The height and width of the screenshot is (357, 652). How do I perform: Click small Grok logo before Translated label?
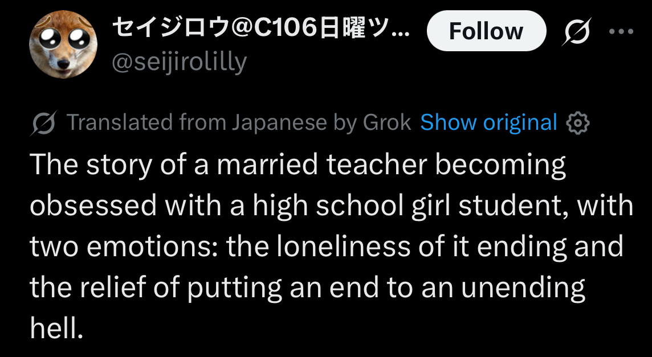[44, 122]
